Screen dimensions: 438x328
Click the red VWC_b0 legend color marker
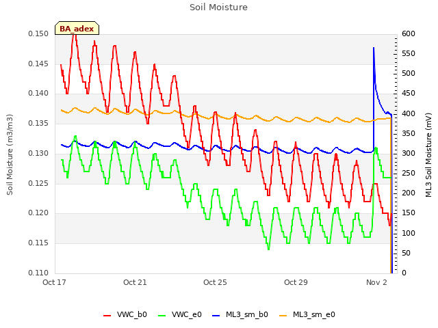pos(107,316)
